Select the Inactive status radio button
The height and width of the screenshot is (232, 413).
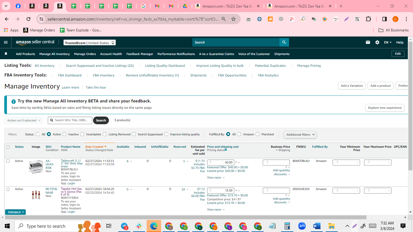(65, 134)
